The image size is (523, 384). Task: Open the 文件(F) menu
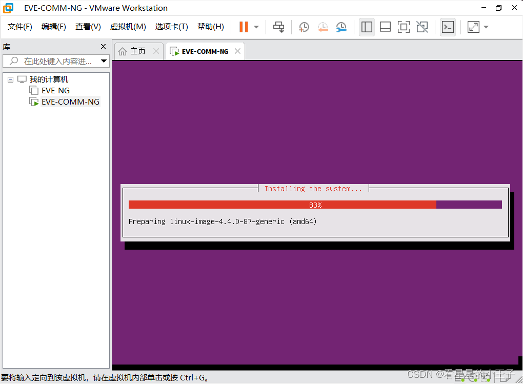point(19,27)
